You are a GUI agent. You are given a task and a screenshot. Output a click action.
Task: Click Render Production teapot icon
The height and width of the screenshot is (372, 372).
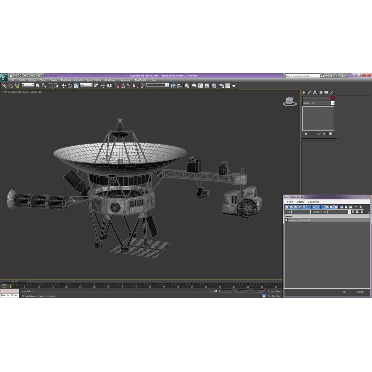pyautogui.click(x=234, y=86)
